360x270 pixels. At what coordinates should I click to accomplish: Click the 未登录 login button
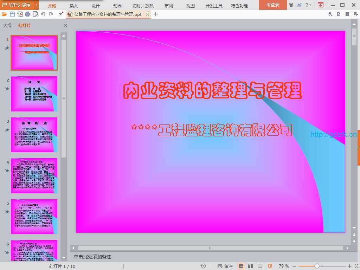pos(272,5)
